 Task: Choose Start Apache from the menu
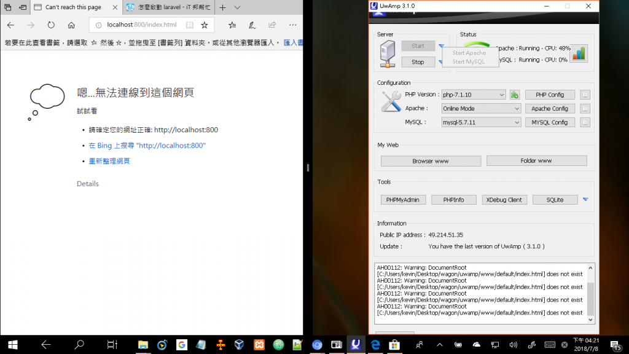click(469, 53)
